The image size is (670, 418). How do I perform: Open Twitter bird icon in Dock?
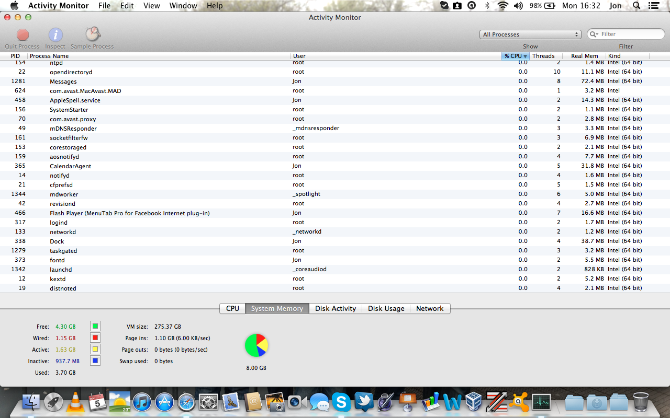[x=363, y=402]
